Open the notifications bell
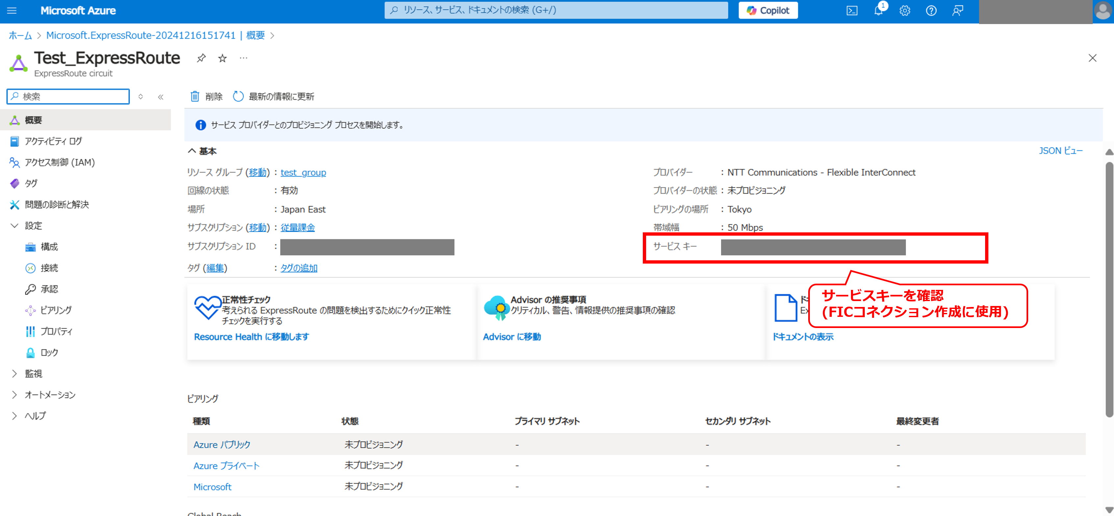 tap(878, 11)
